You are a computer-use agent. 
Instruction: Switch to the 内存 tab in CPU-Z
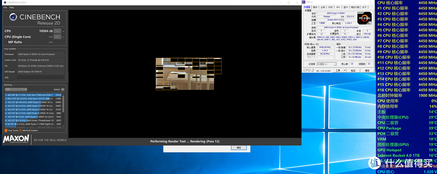330,7
